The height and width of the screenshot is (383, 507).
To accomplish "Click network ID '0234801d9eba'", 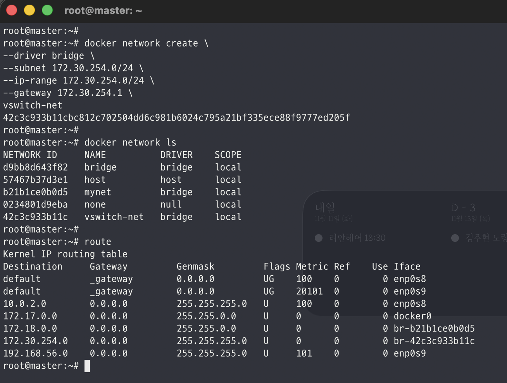I will pyautogui.click(x=35, y=205).
